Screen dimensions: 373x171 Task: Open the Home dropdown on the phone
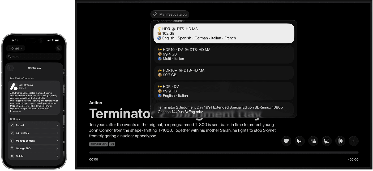click(x=15, y=48)
